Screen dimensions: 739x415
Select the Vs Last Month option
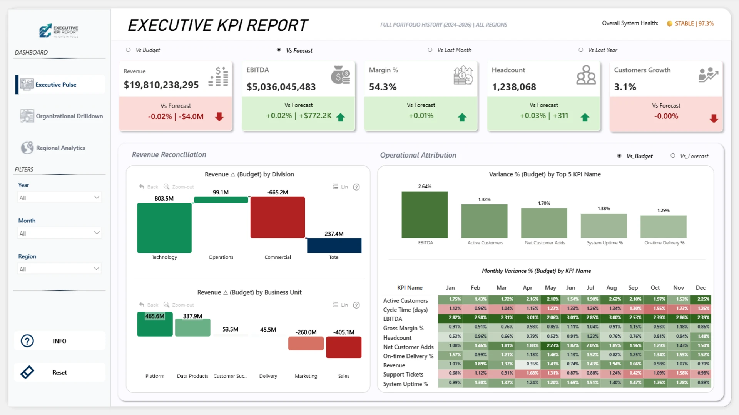(x=430, y=50)
